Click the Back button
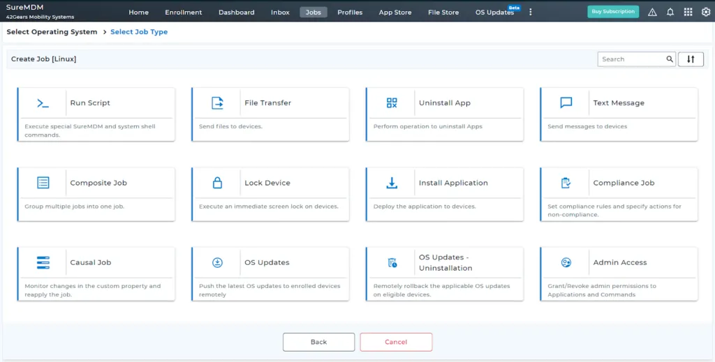Viewport: 715px width, 362px height. (318, 342)
